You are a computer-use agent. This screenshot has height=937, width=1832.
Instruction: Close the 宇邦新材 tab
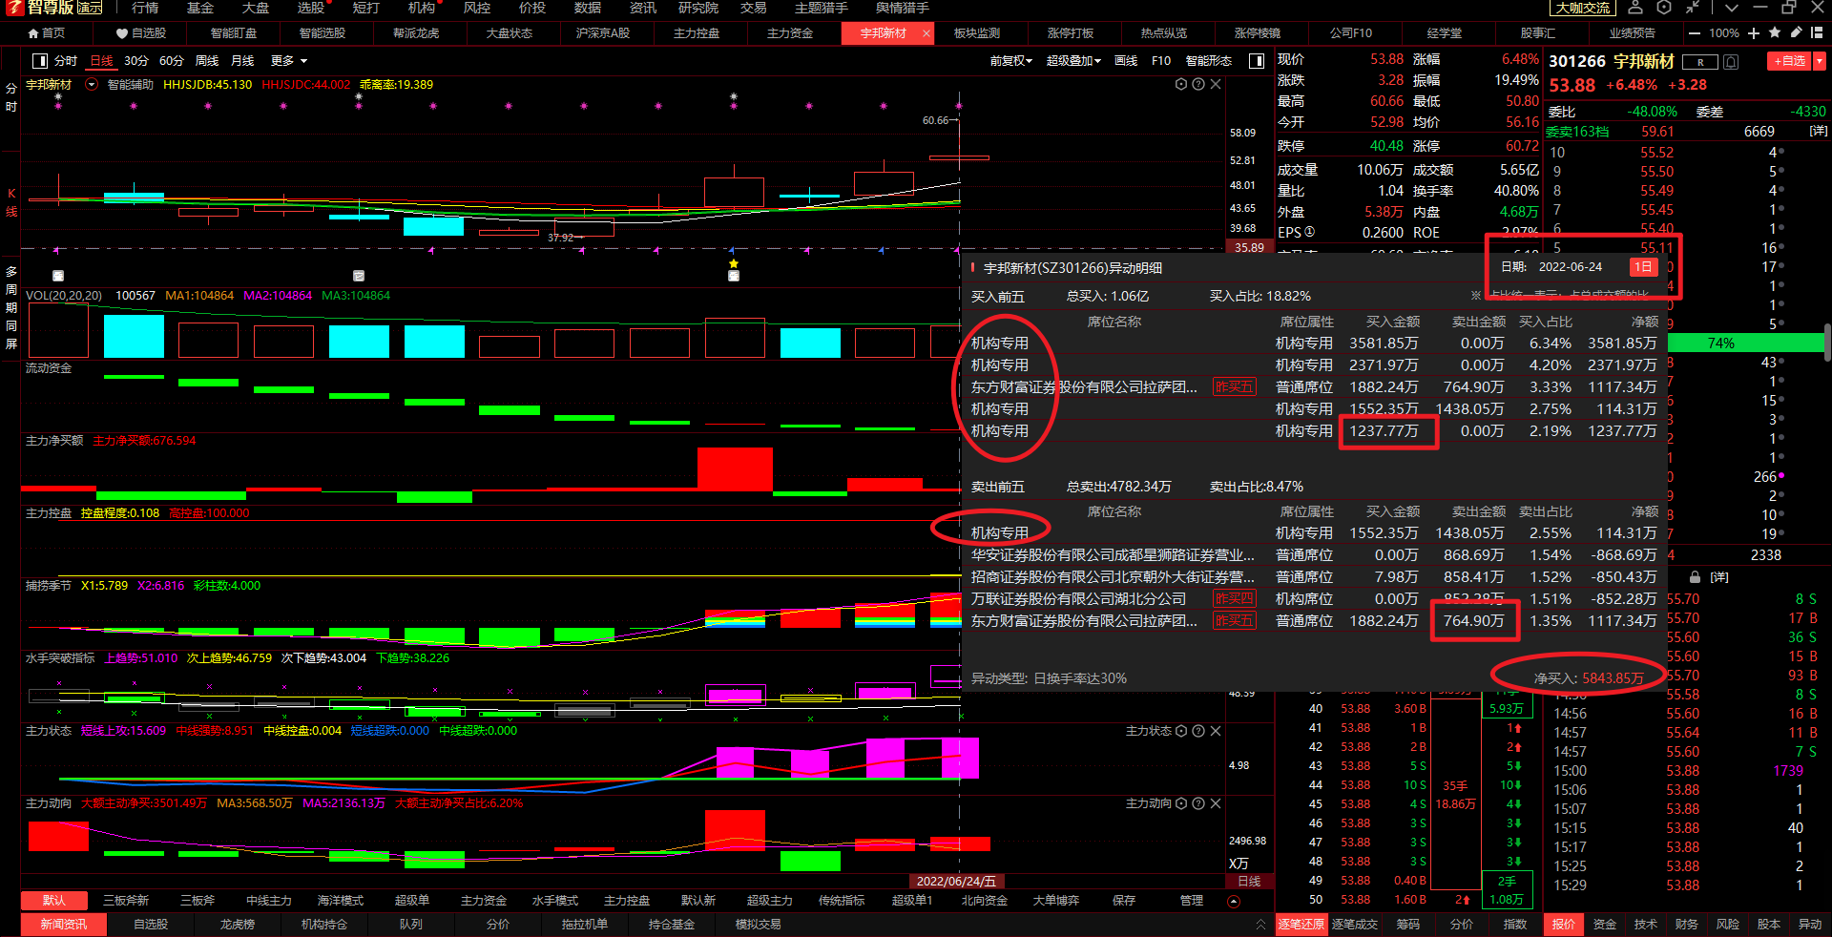click(926, 33)
